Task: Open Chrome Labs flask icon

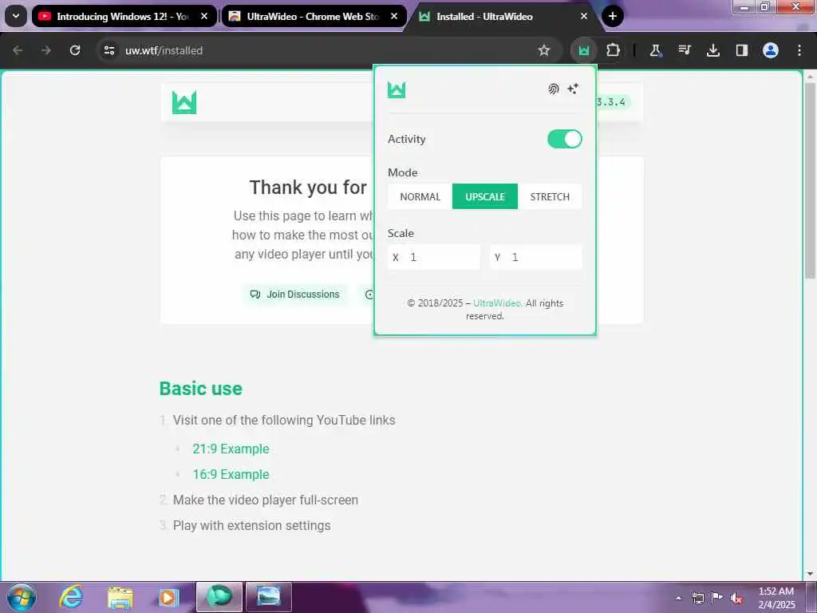Action: (655, 50)
